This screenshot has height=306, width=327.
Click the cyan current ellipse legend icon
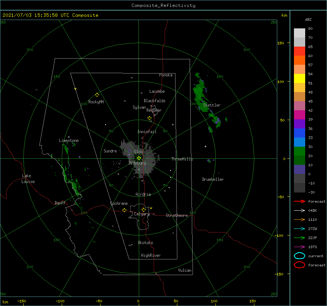point(299,256)
